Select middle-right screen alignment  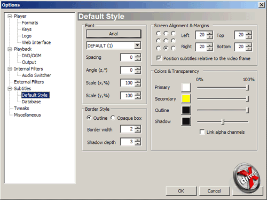[x=173, y=41]
